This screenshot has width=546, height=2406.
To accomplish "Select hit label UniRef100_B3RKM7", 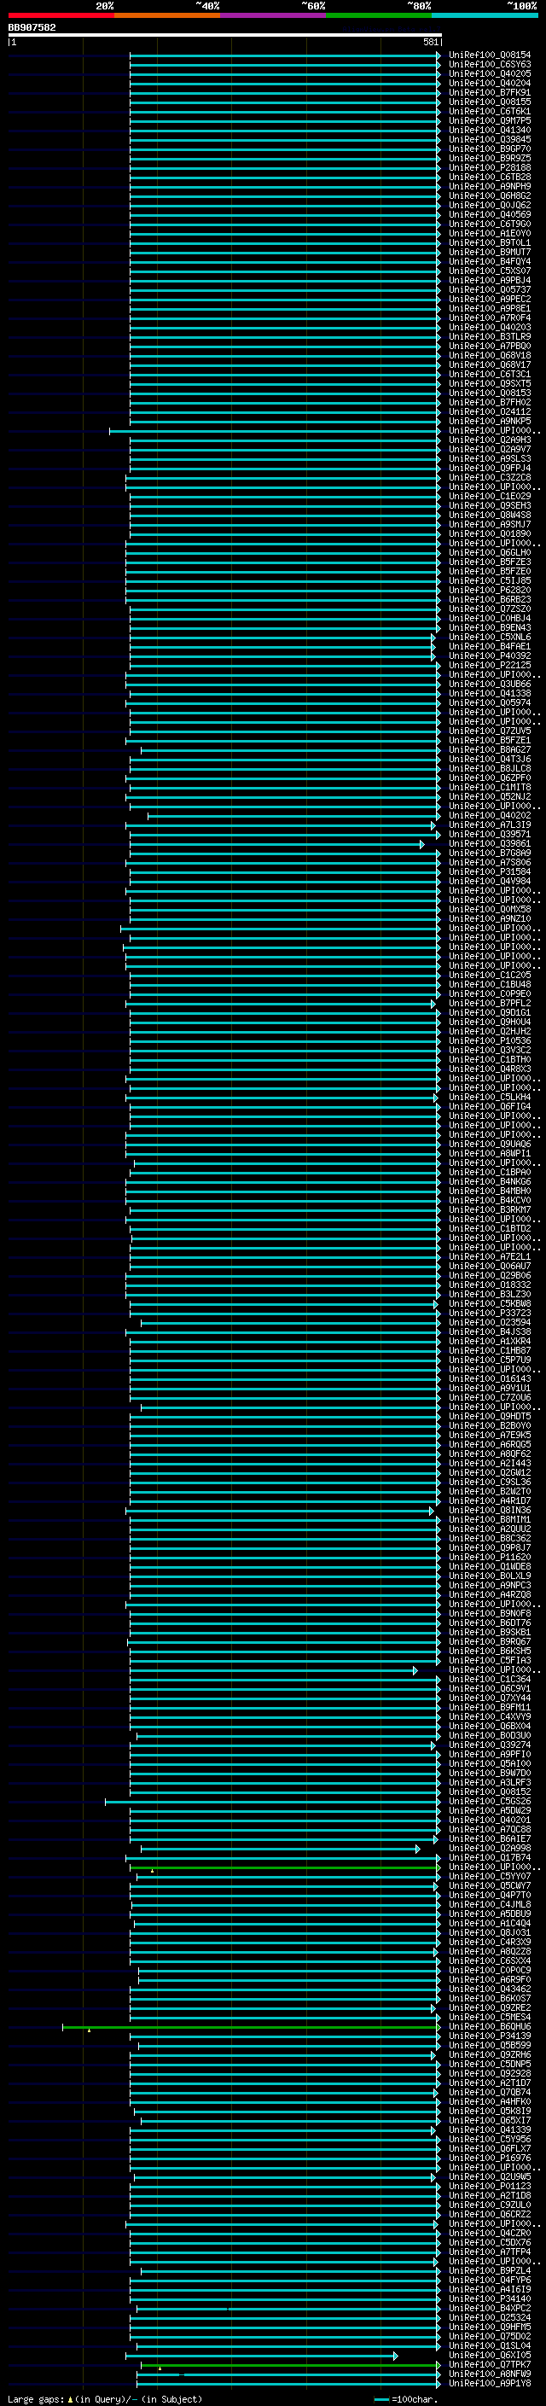I will pos(490,1209).
